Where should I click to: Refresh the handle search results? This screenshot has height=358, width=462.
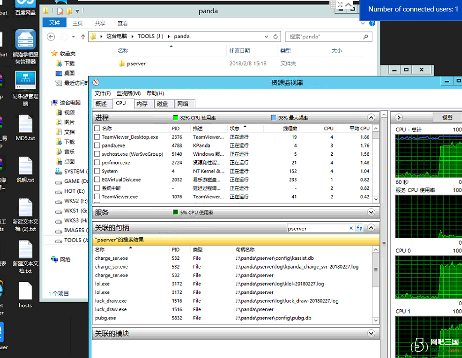point(359,228)
